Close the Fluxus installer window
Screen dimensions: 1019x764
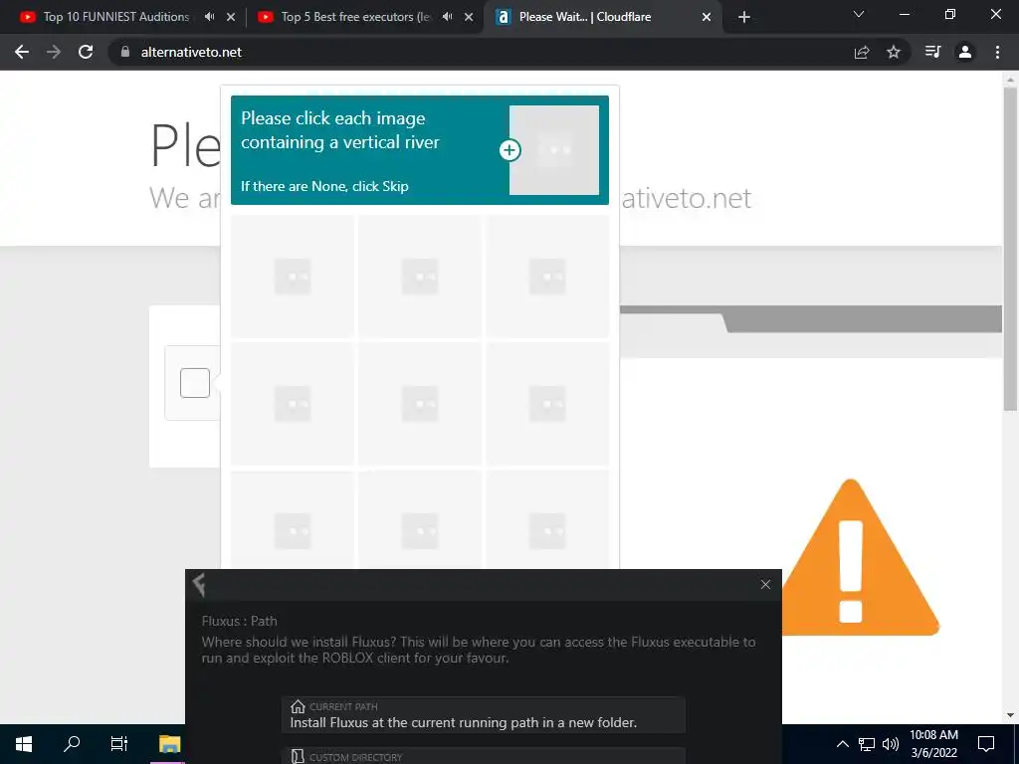click(765, 584)
